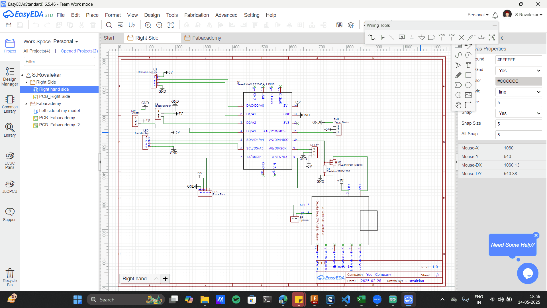
Task: Open the Design menu
Action: point(152,15)
